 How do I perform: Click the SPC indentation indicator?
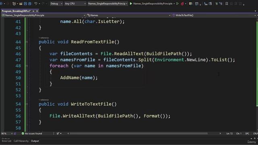247,133
